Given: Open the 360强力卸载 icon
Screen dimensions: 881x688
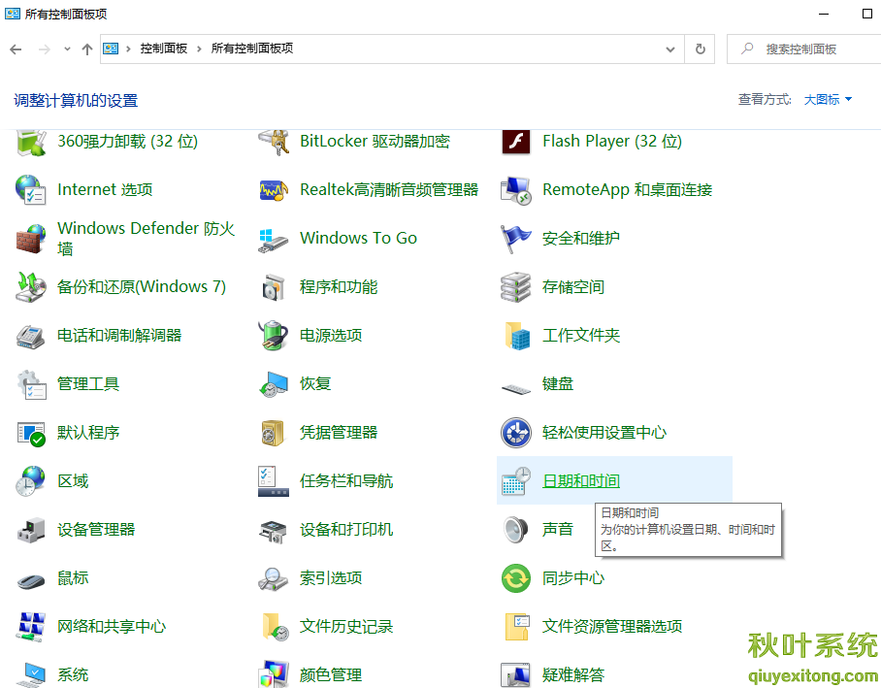Looking at the screenshot, I should [x=31, y=142].
